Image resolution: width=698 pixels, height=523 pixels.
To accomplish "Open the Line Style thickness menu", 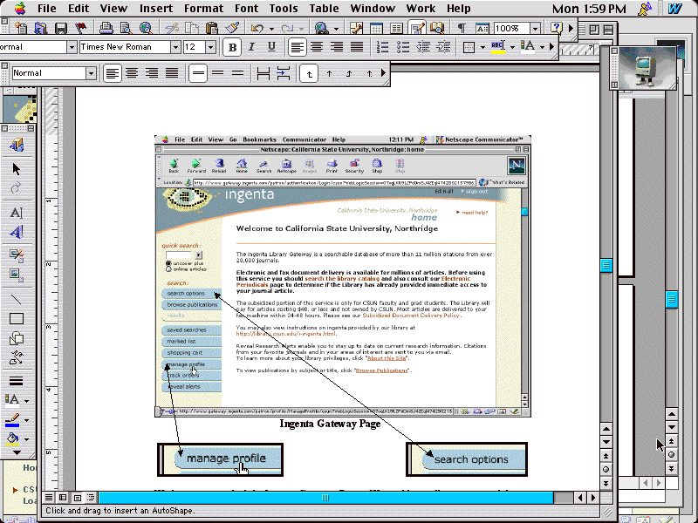I will coord(17,381).
